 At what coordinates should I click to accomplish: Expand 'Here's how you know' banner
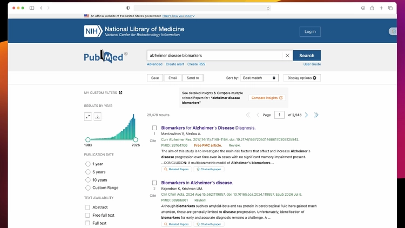(x=179, y=16)
